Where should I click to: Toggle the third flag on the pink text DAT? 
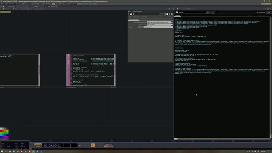[69, 60]
